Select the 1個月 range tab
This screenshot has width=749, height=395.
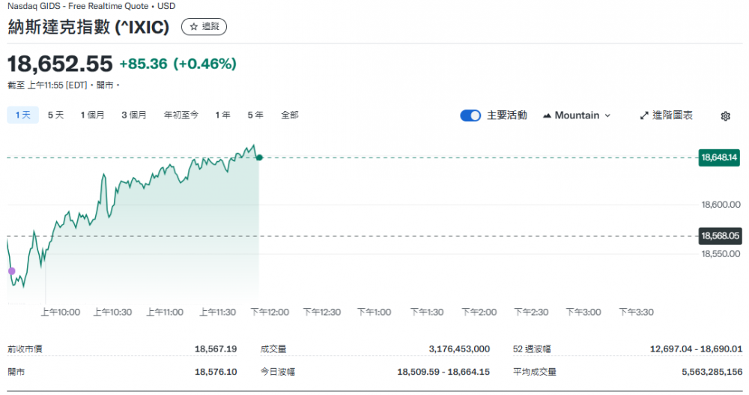point(93,115)
